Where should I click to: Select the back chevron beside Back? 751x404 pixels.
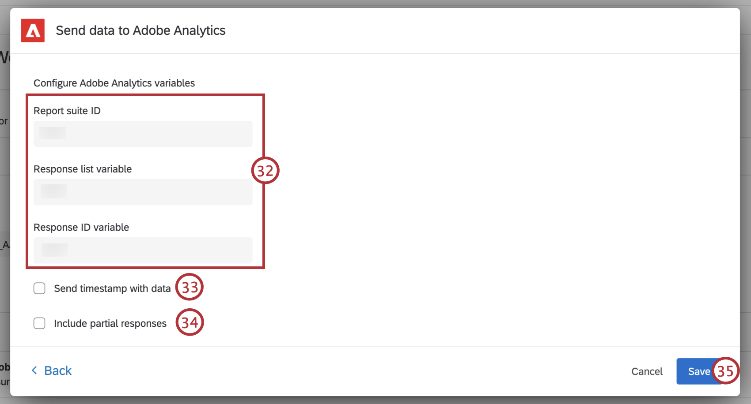click(x=34, y=370)
